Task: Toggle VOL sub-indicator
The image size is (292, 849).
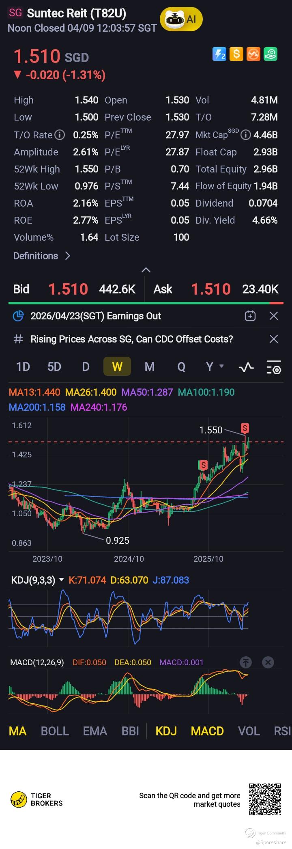Action: pos(249,731)
